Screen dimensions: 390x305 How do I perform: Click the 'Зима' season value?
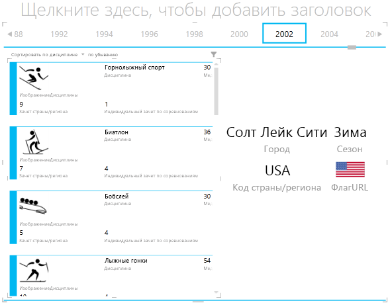coord(350,132)
